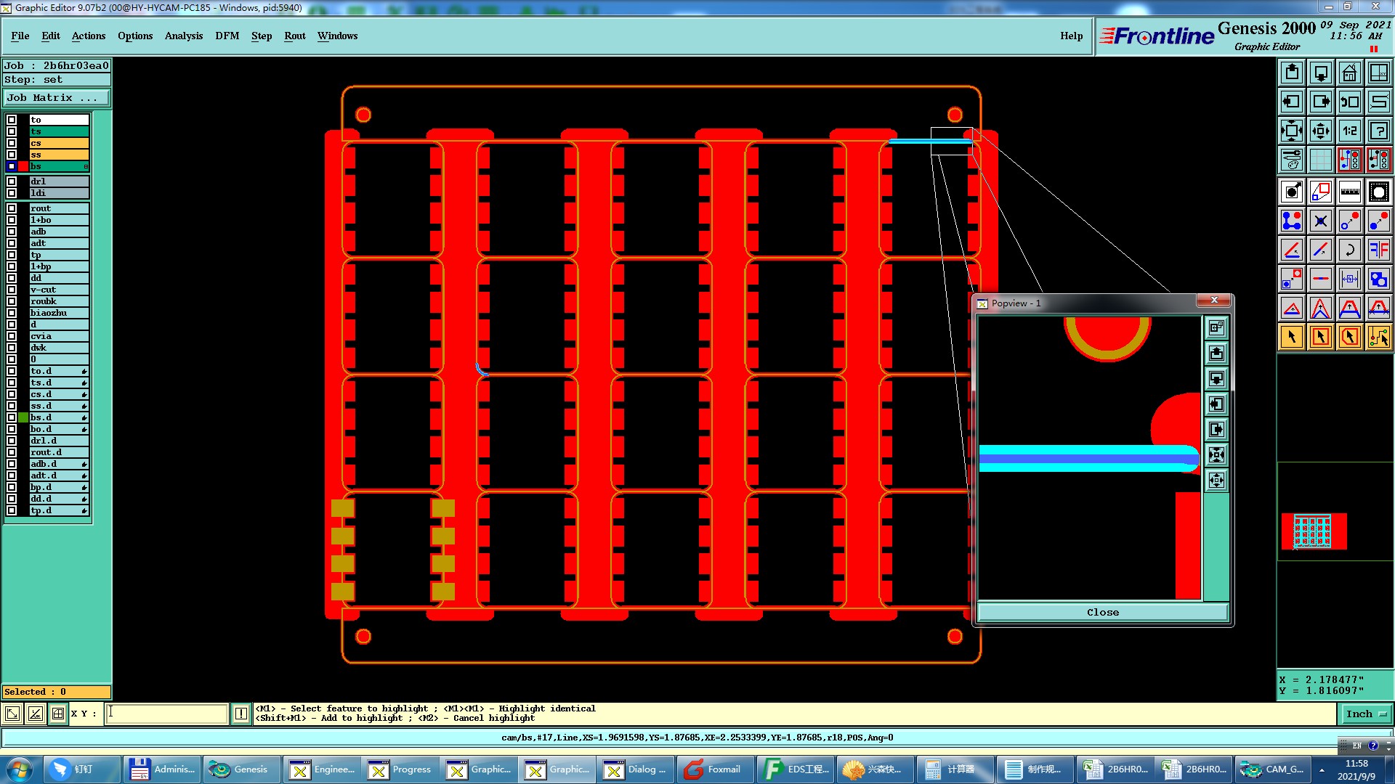Open the Analysis menu
This screenshot has height=784, width=1395.
(x=183, y=36)
